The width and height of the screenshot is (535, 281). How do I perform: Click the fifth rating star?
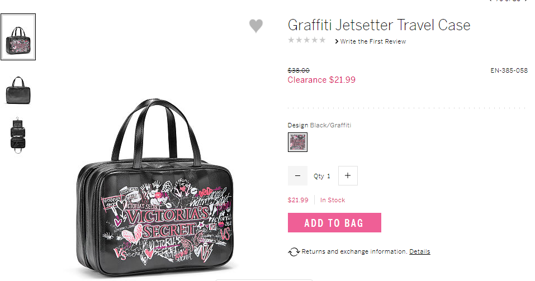323,40
